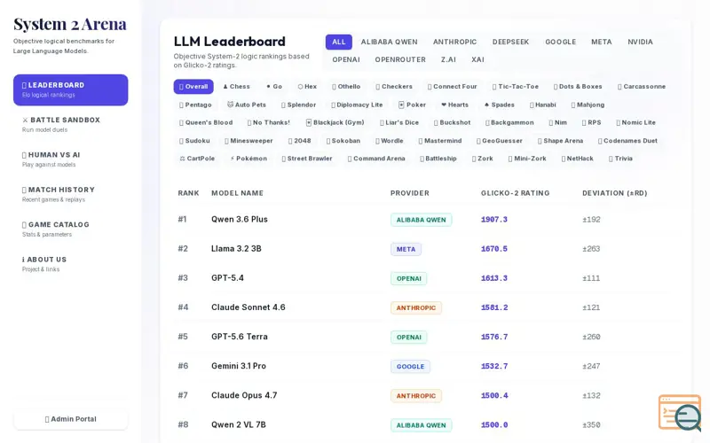Image resolution: width=710 pixels, height=443 pixels.
Task: Select the Hearts game filter
Action: 454,105
